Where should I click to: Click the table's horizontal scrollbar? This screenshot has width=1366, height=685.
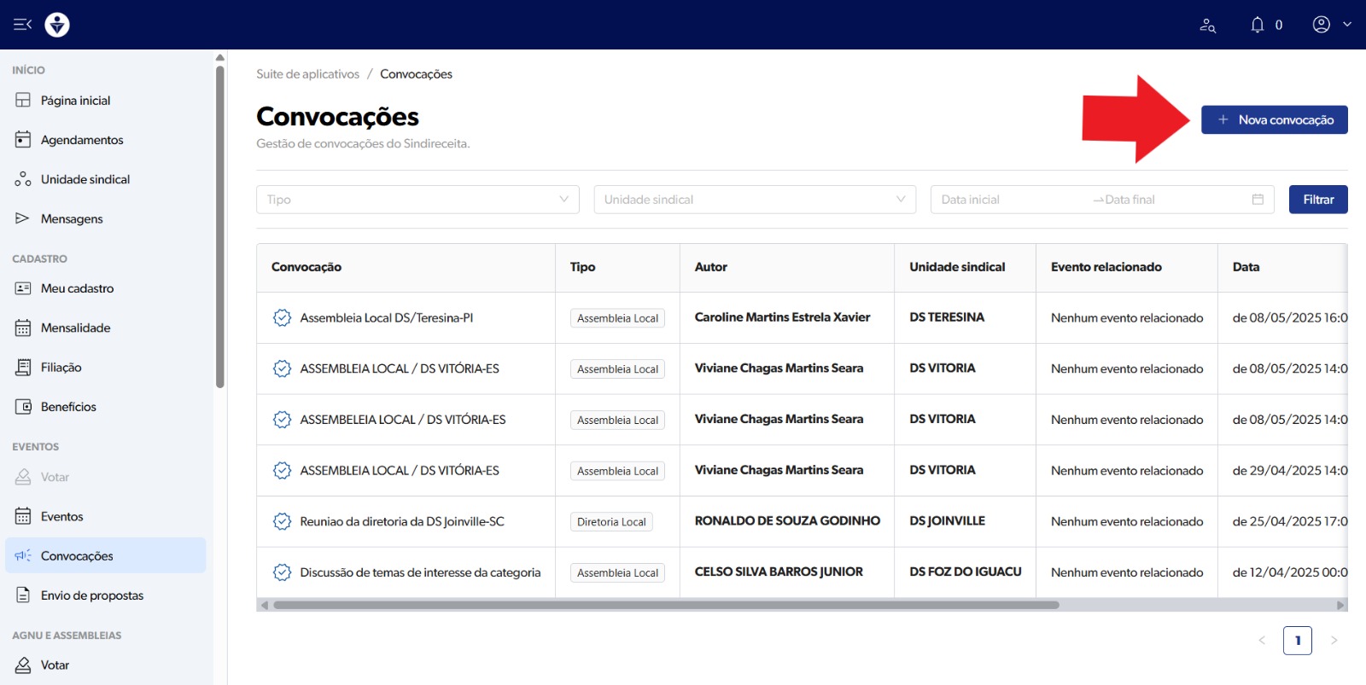tap(666, 605)
